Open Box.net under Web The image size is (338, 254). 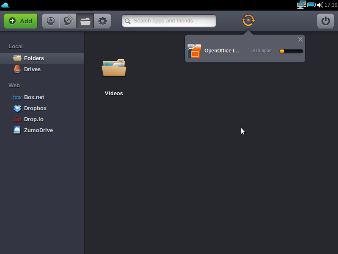34,97
